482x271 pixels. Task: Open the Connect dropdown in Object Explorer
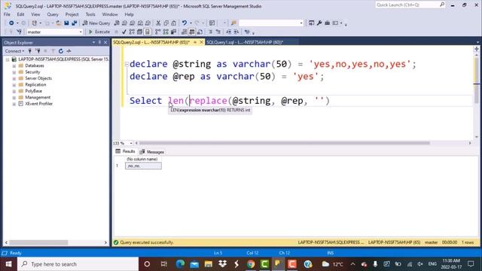coord(14,51)
